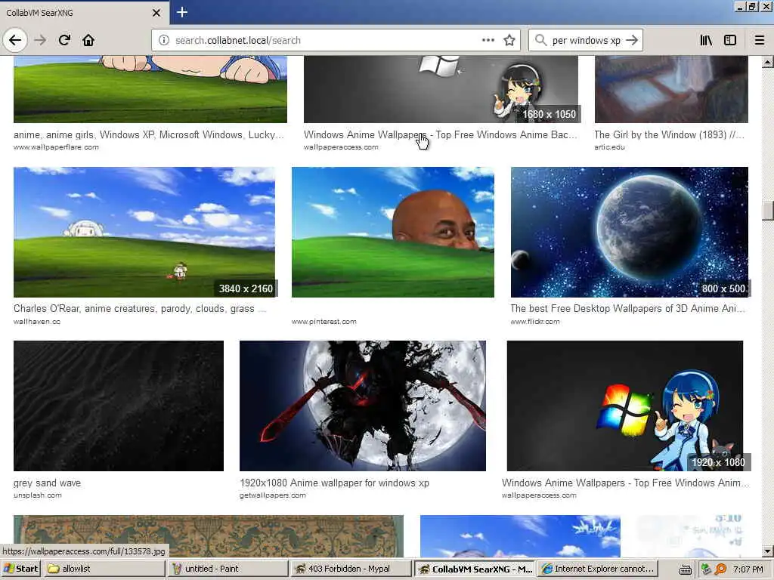Click the page scrollbar down arrow
Viewport: 774px width, 580px height.
768,551
